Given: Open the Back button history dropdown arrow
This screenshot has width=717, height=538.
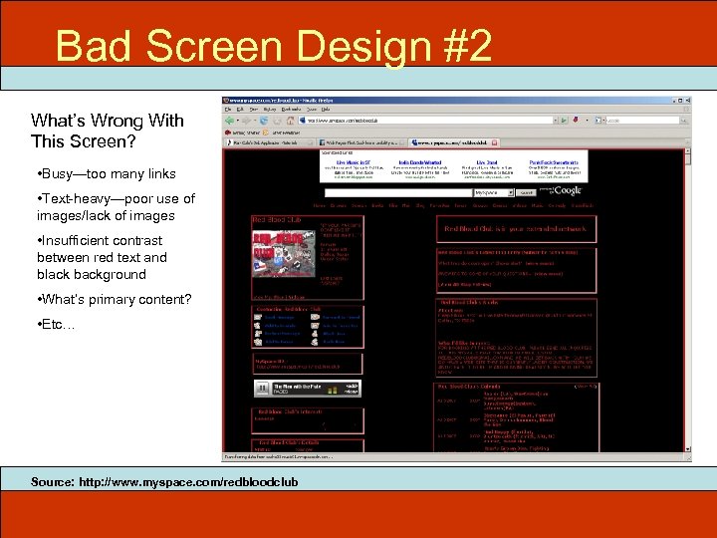Looking at the screenshot, I should click(x=238, y=121).
